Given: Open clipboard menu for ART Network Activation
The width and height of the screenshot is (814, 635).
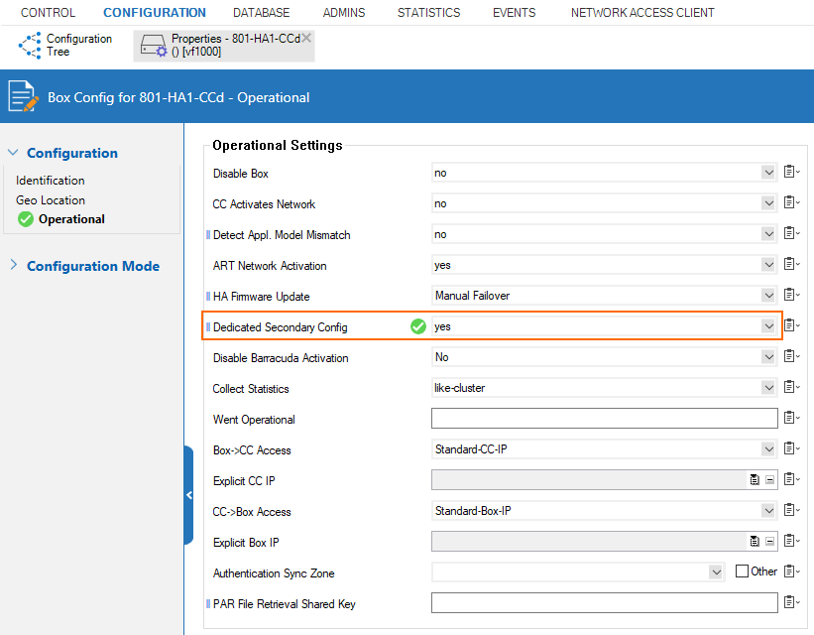Looking at the screenshot, I should coord(791,264).
